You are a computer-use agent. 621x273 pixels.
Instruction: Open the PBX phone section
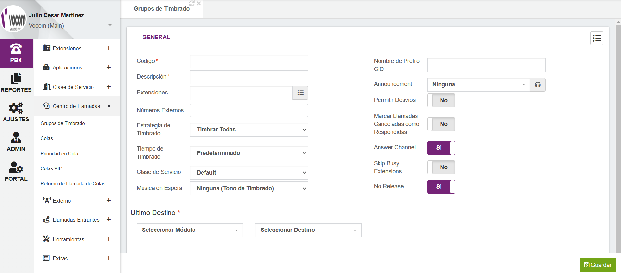click(x=16, y=54)
